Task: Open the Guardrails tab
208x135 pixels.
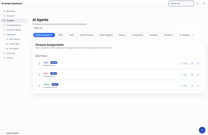Action: tap(154, 35)
